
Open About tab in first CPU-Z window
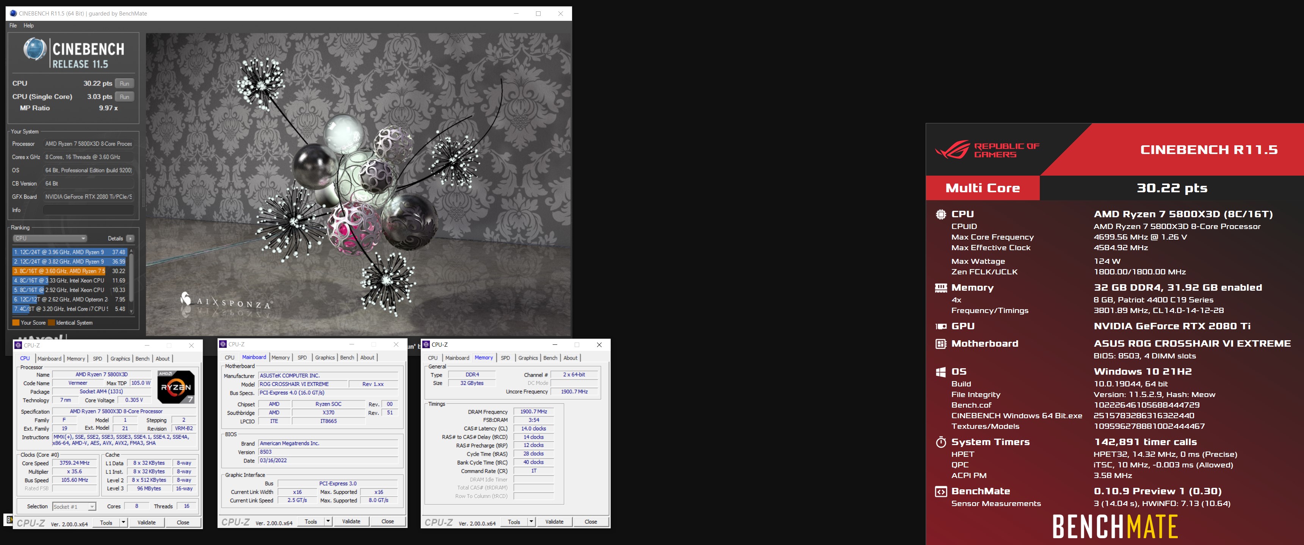point(163,358)
